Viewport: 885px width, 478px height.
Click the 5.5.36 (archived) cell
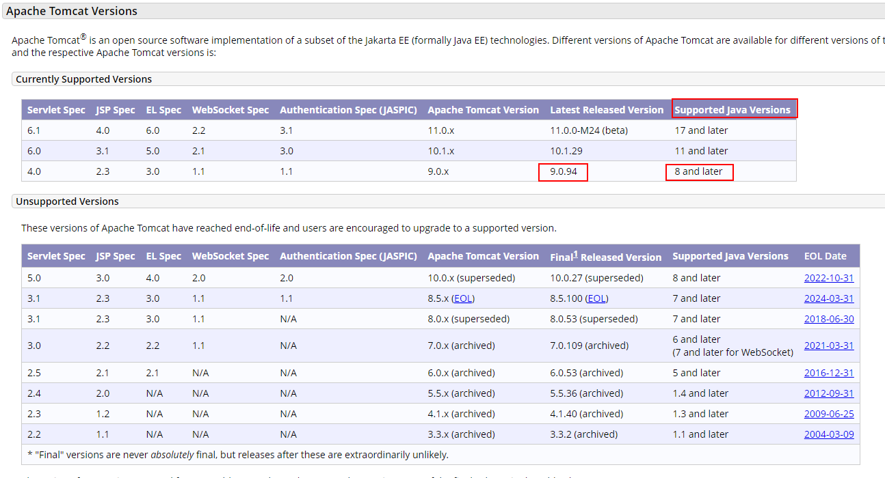click(x=586, y=393)
